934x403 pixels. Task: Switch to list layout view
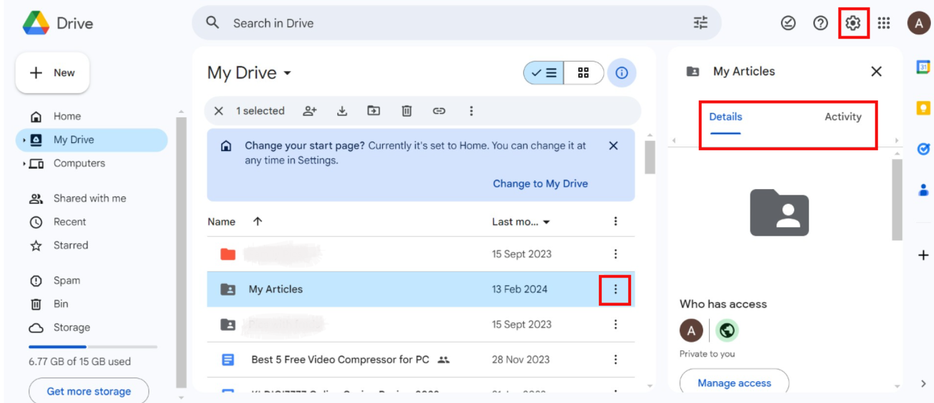pyautogui.click(x=544, y=73)
